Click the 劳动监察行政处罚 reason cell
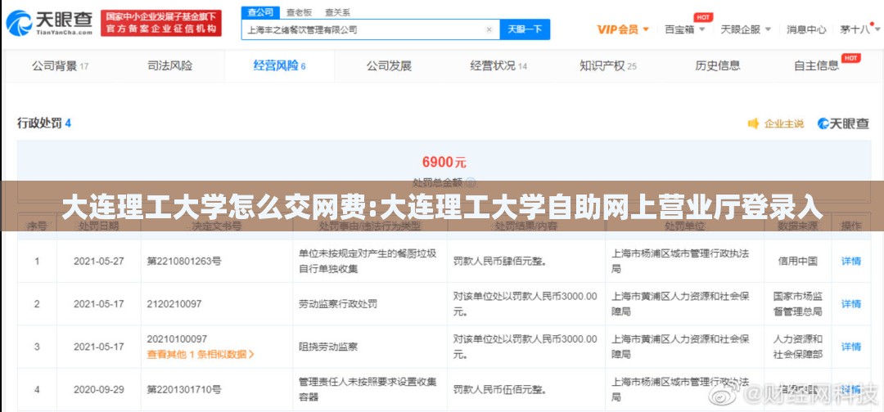The height and width of the screenshot is (412, 884). 338,304
